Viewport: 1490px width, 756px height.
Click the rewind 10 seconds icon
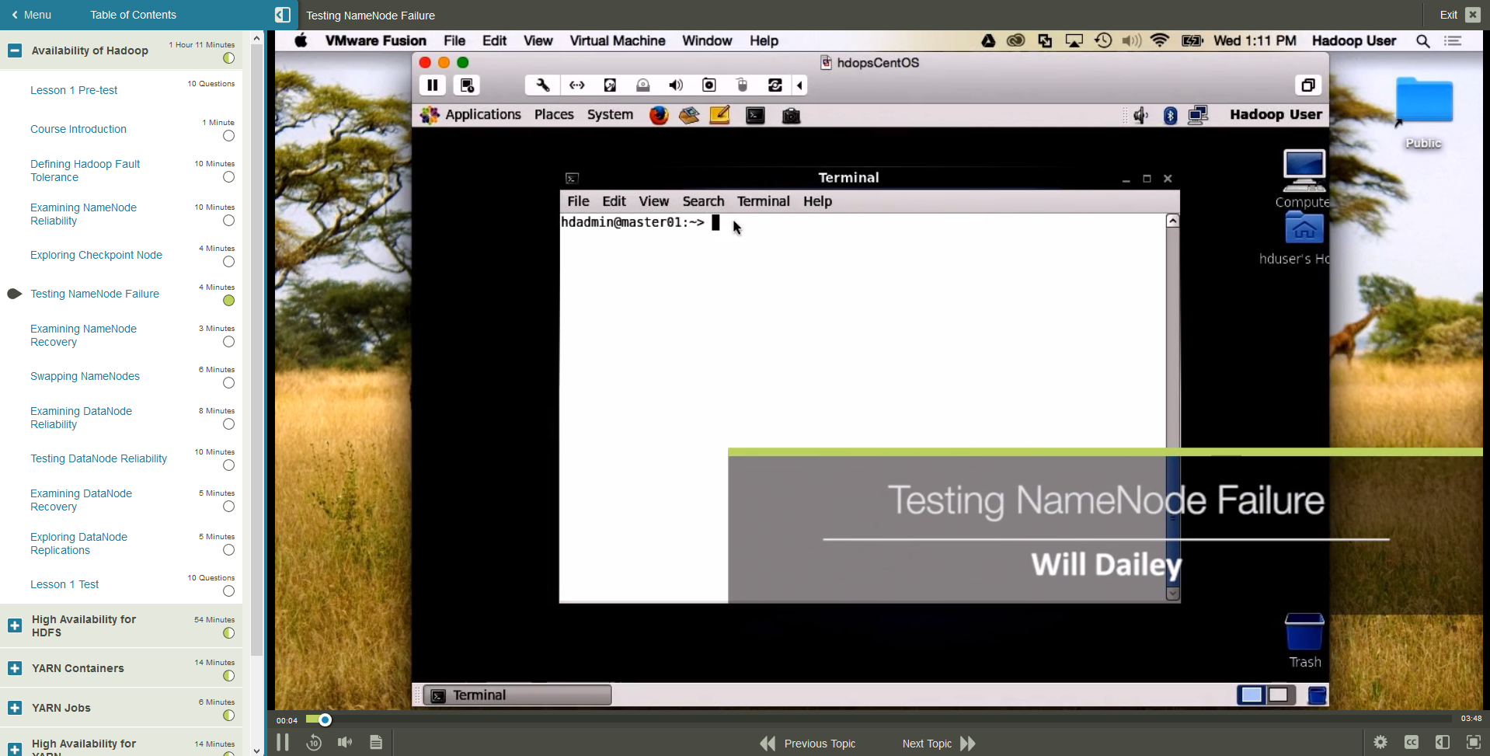coord(314,743)
